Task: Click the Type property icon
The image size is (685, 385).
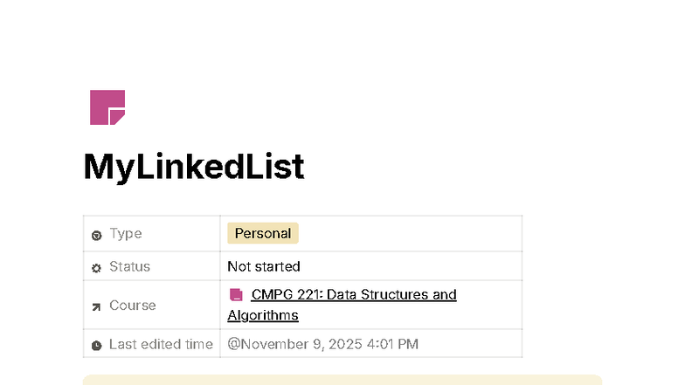Action: click(96, 235)
